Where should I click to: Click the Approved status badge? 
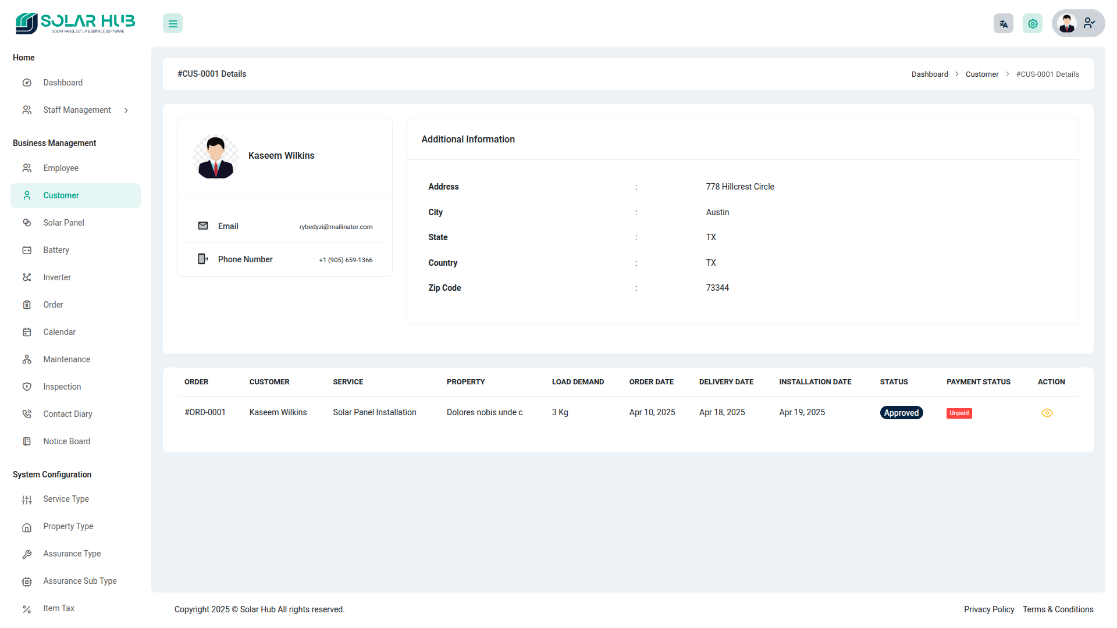point(901,413)
